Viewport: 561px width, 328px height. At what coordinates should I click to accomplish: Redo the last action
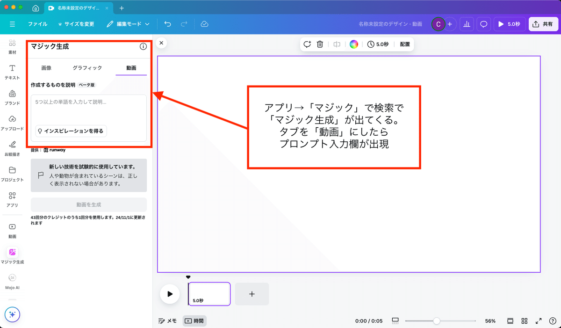184,24
